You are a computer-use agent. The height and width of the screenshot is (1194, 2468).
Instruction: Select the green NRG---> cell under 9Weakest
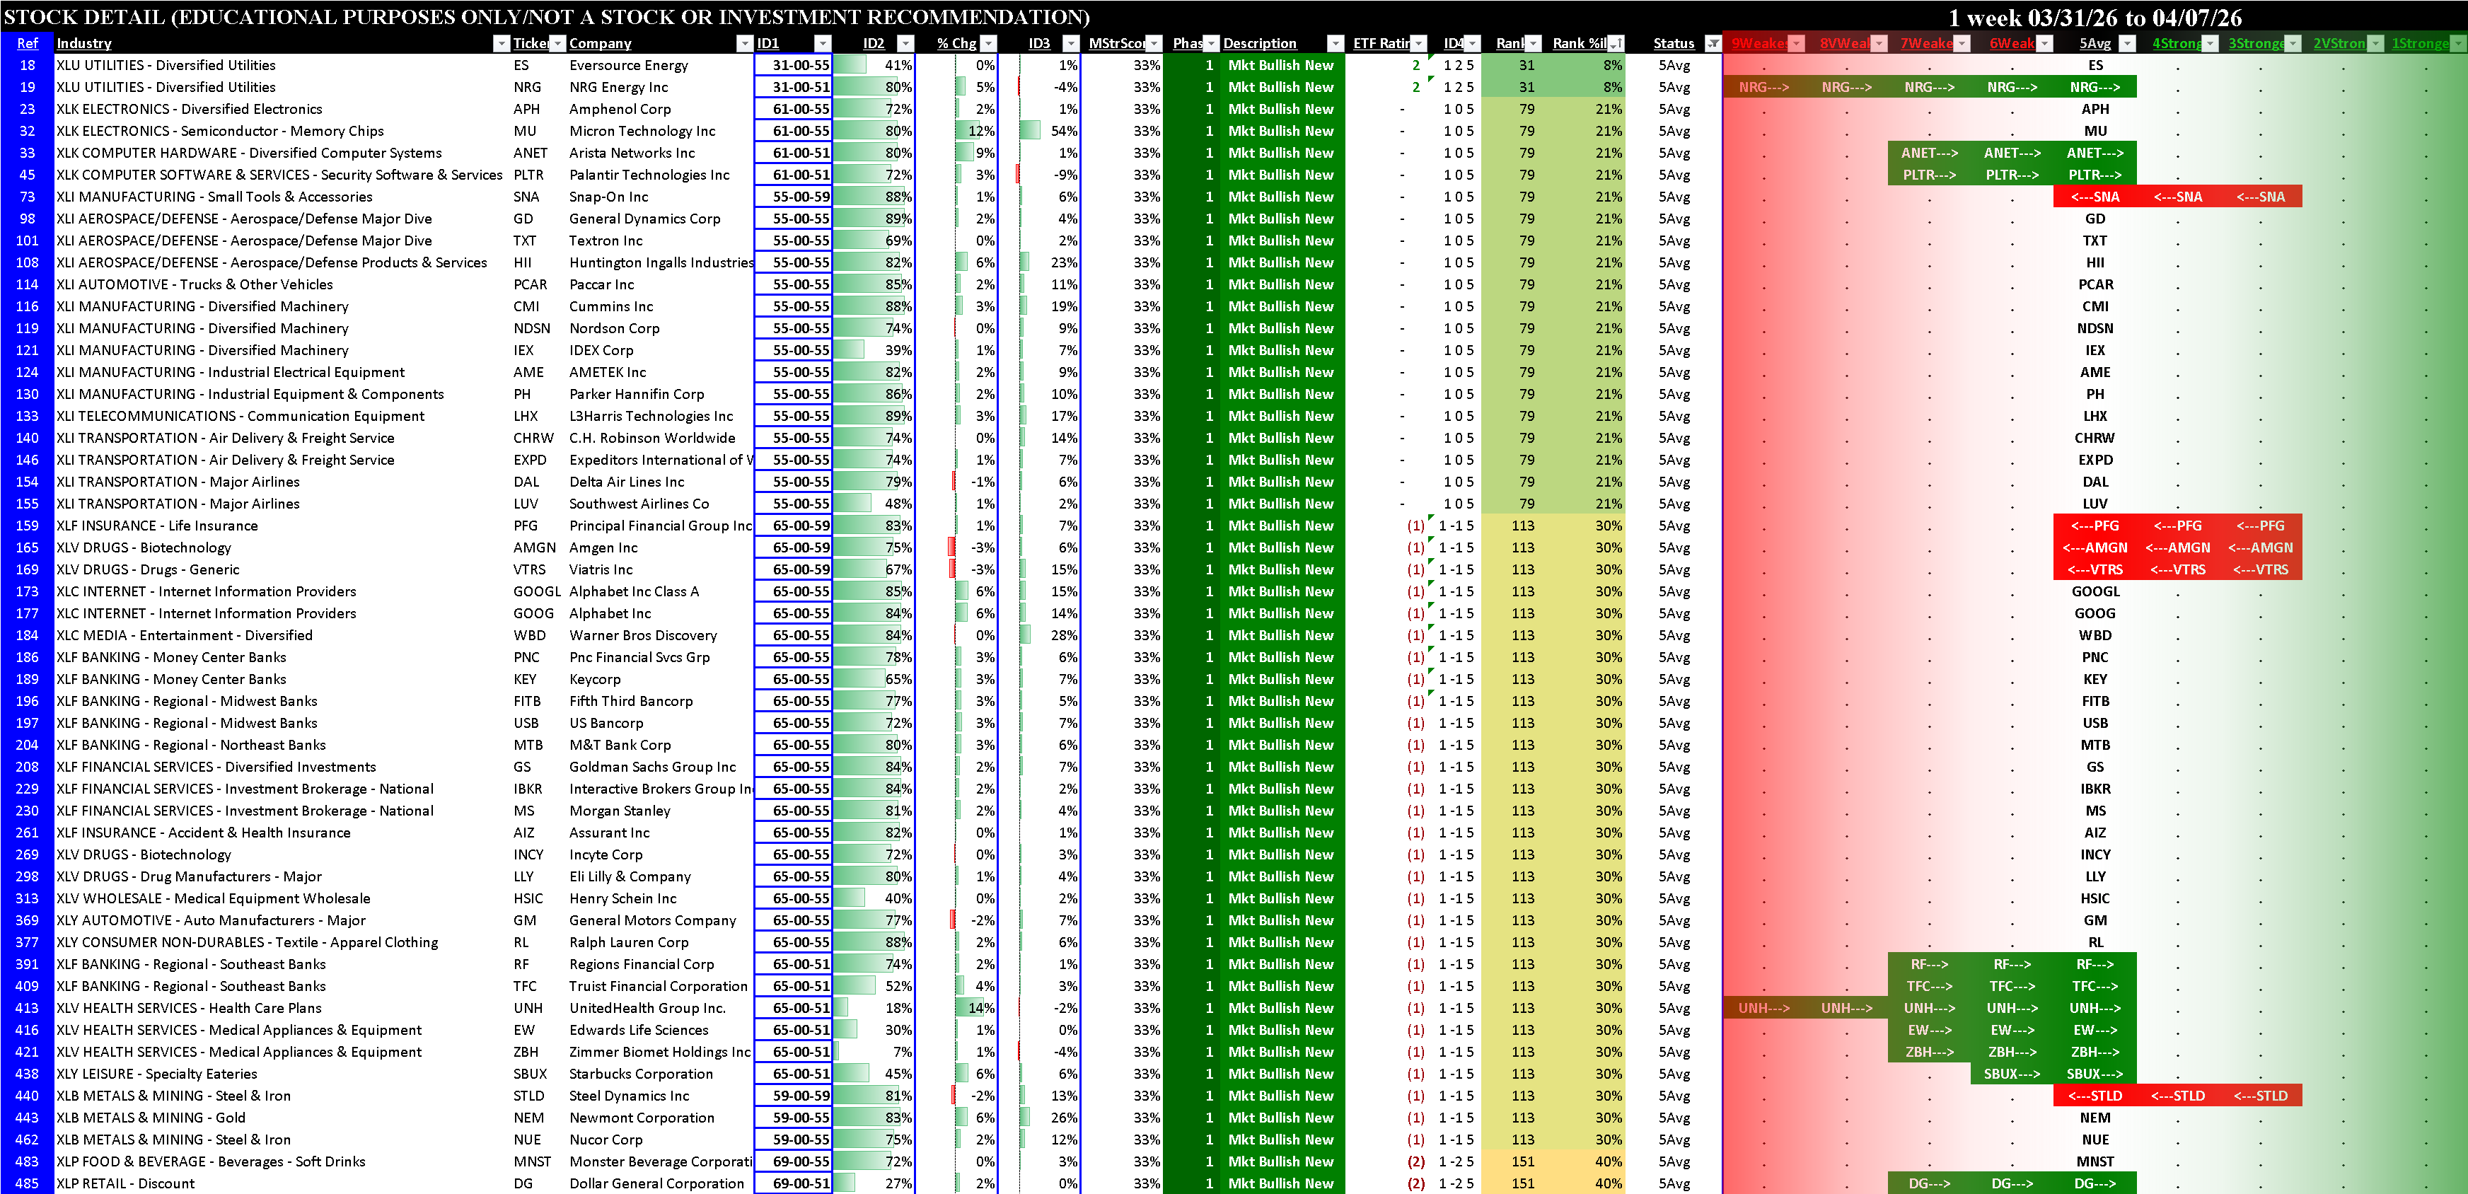[1763, 87]
